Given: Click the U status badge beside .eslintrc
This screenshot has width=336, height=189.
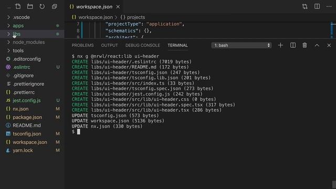Looking at the screenshot, I should point(58,67).
